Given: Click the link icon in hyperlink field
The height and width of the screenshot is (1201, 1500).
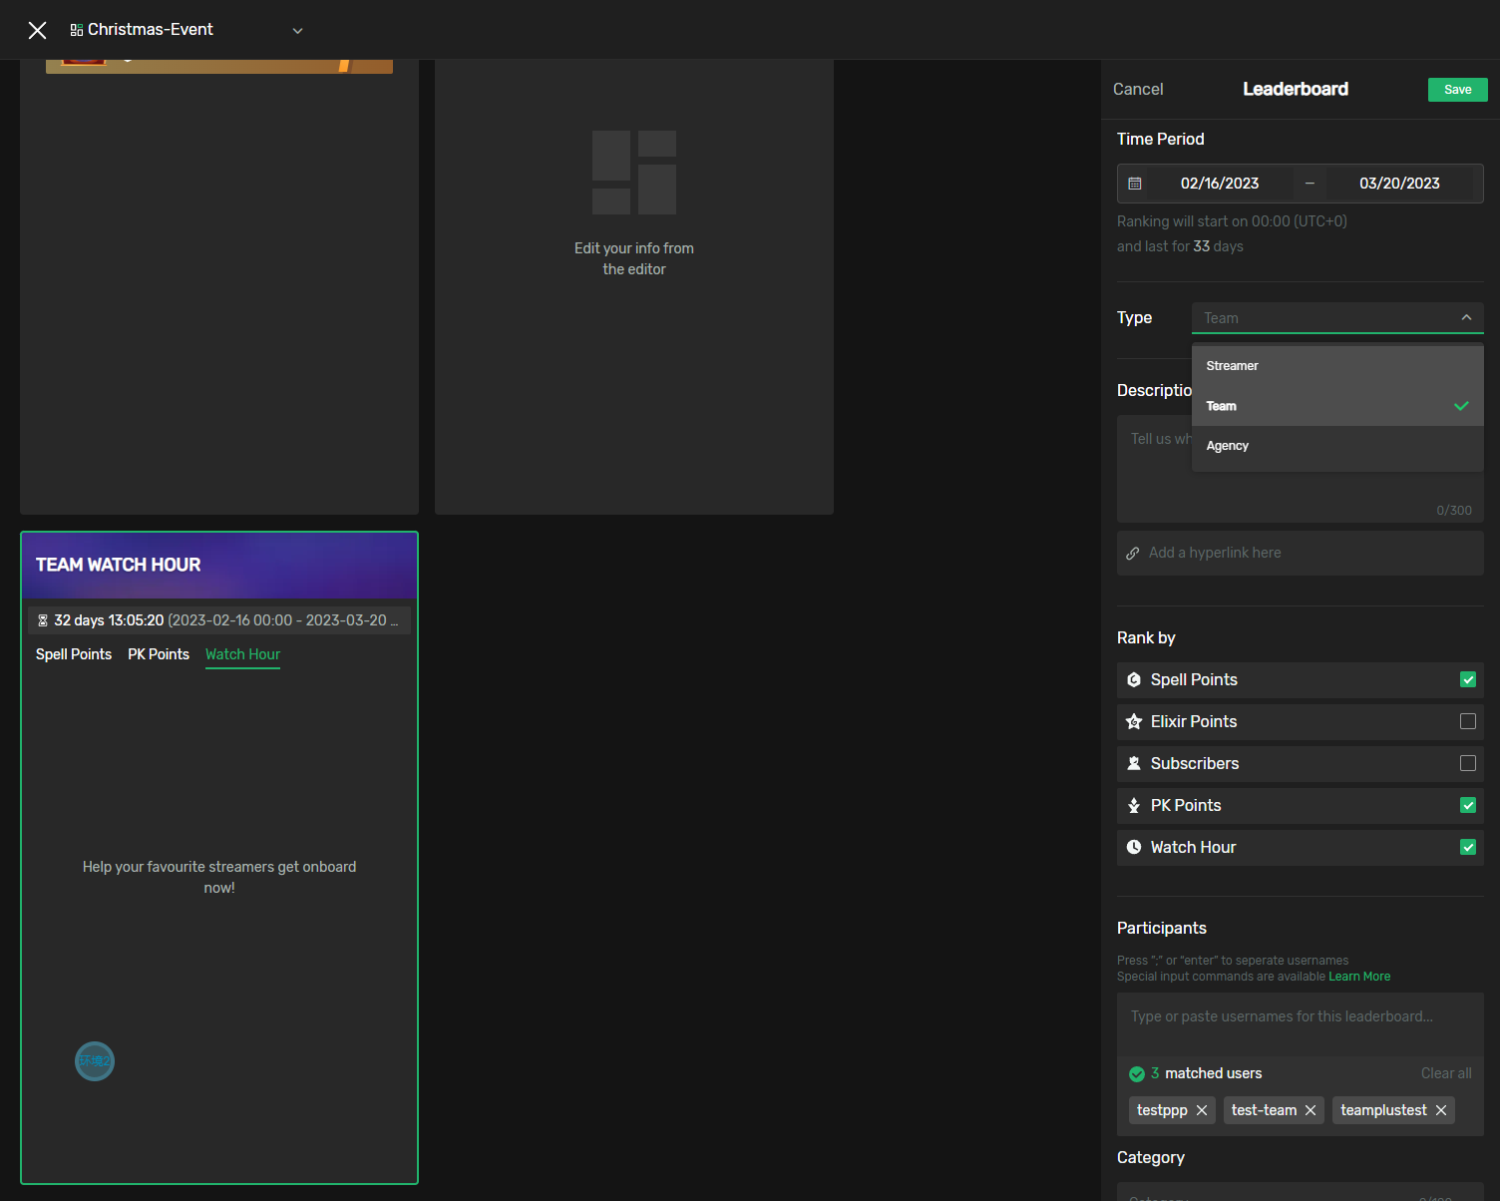Looking at the screenshot, I should (x=1133, y=553).
